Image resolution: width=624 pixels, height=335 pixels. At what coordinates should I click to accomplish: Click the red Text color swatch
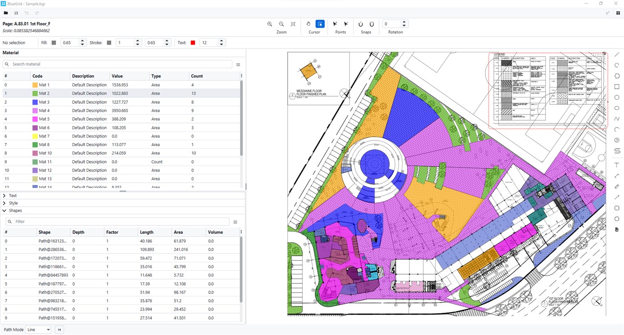tap(193, 43)
